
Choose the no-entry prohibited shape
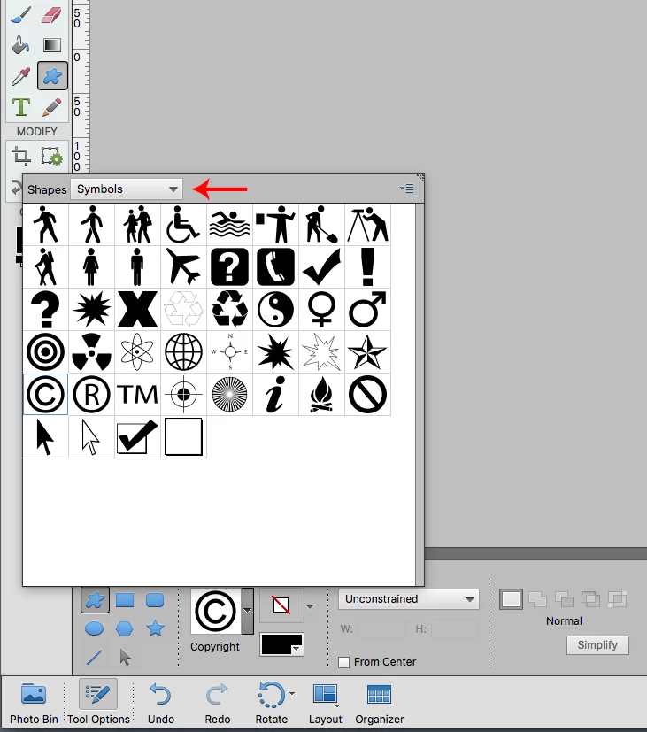367,394
